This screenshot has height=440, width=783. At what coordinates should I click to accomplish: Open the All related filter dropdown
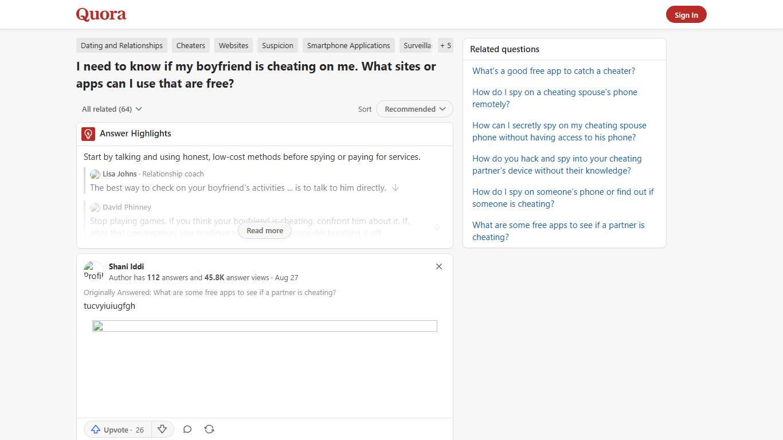pos(111,109)
